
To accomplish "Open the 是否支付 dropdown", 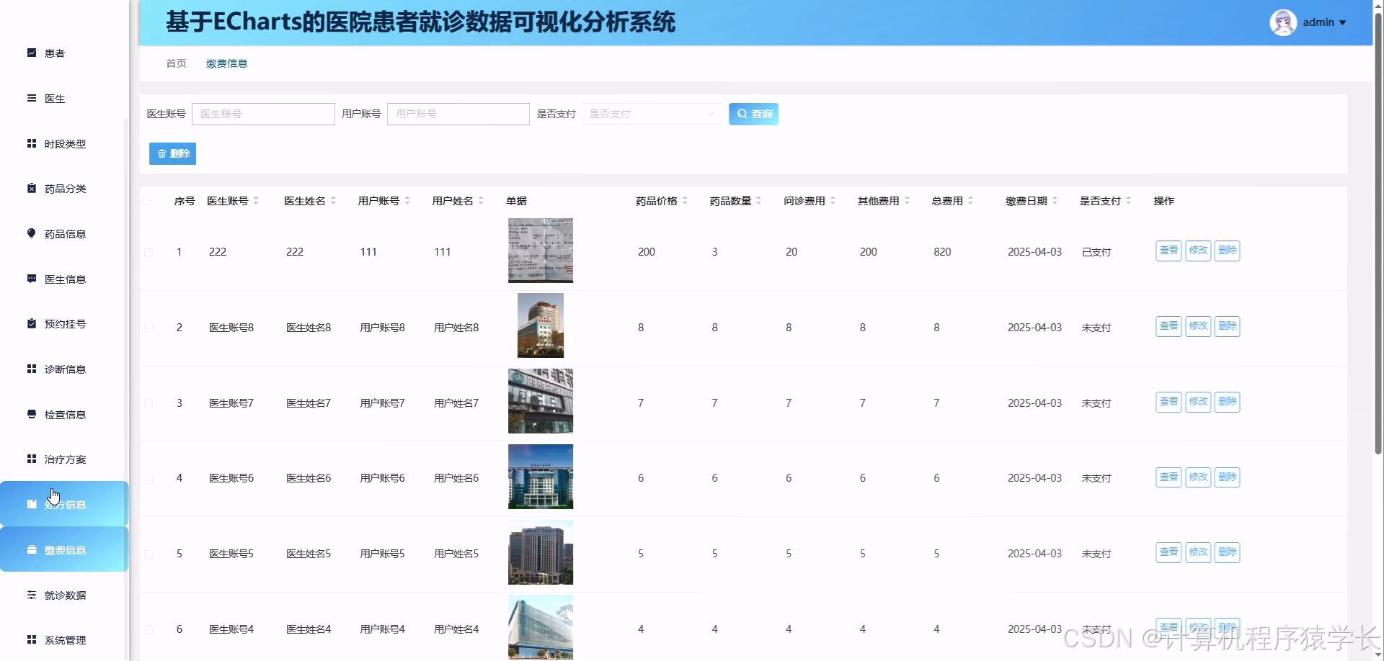I will click(x=652, y=114).
